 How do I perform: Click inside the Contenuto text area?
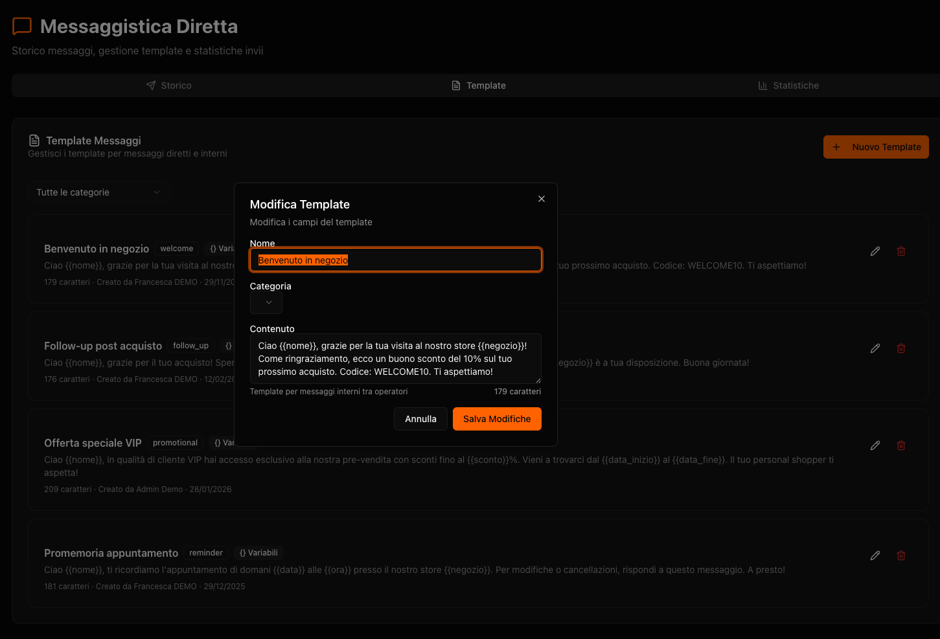(395, 359)
